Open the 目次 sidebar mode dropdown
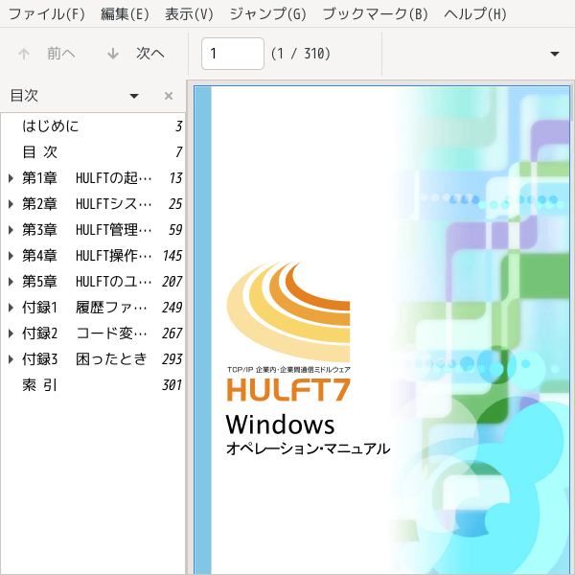This screenshot has width=575, height=575. pyautogui.click(x=134, y=96)
